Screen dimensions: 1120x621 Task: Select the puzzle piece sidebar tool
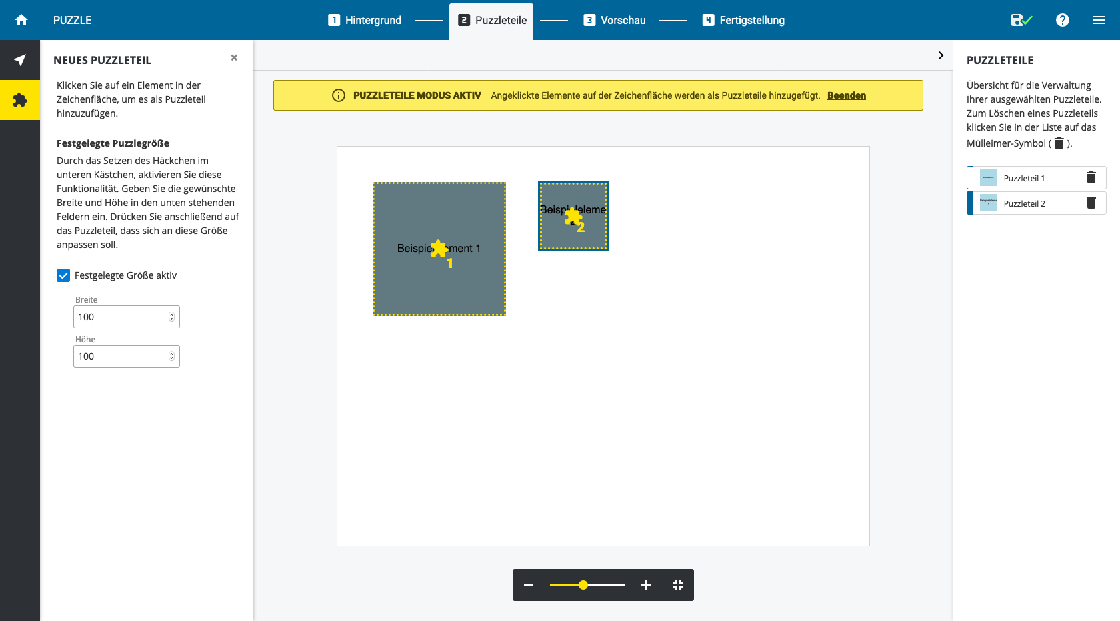click(x=20, y=100)
